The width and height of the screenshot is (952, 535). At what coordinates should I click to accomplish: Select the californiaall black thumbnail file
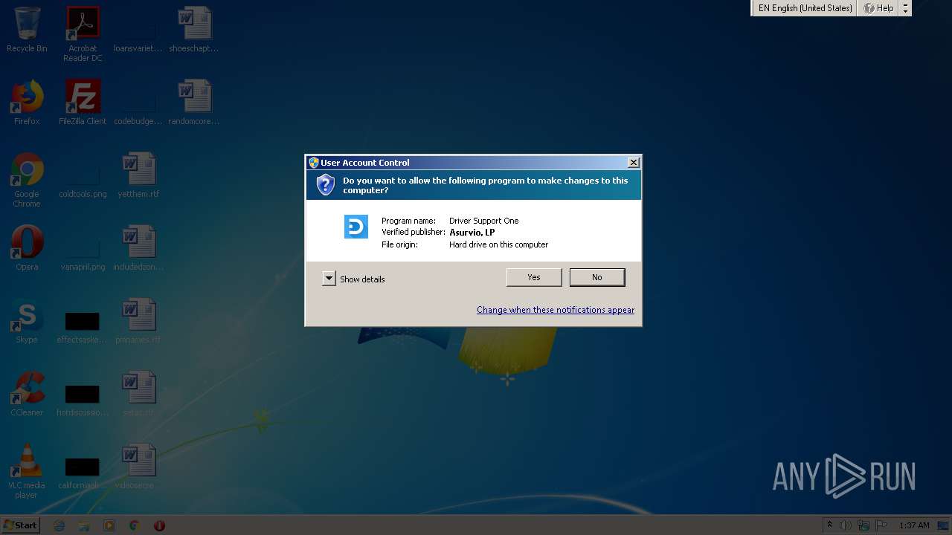83,473
